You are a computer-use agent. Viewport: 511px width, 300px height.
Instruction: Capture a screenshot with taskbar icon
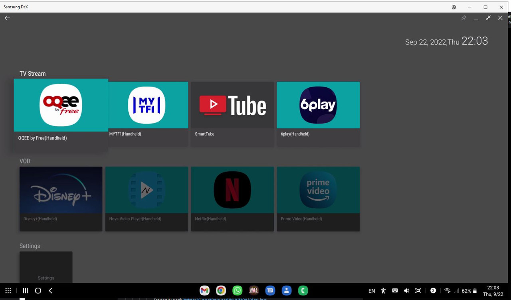[418, 291]
